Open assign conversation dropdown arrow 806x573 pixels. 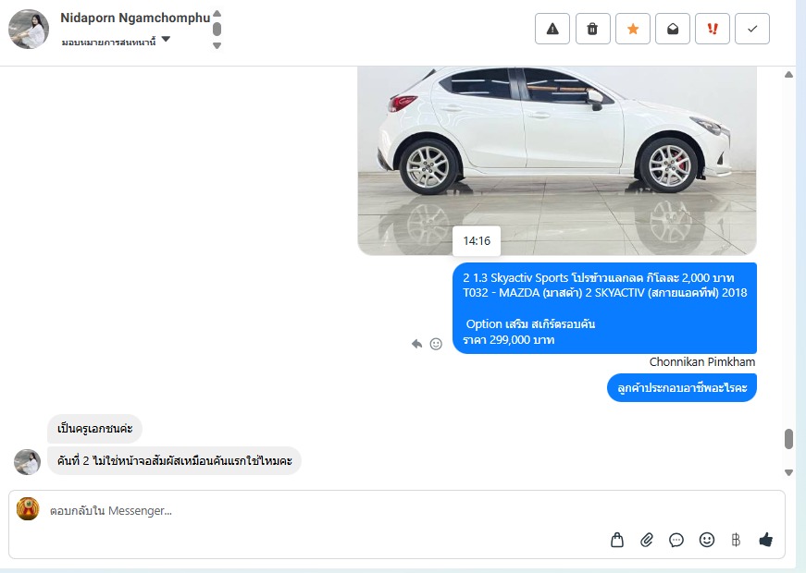point(166,39)
